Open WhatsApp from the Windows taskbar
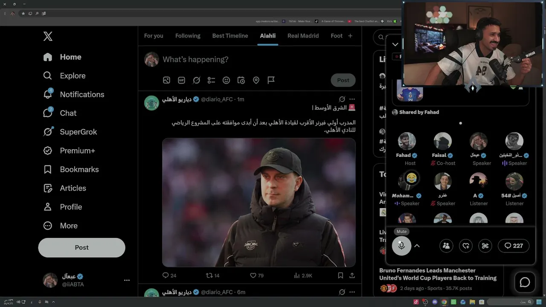546x307 pixels. [x=453, y=302]
